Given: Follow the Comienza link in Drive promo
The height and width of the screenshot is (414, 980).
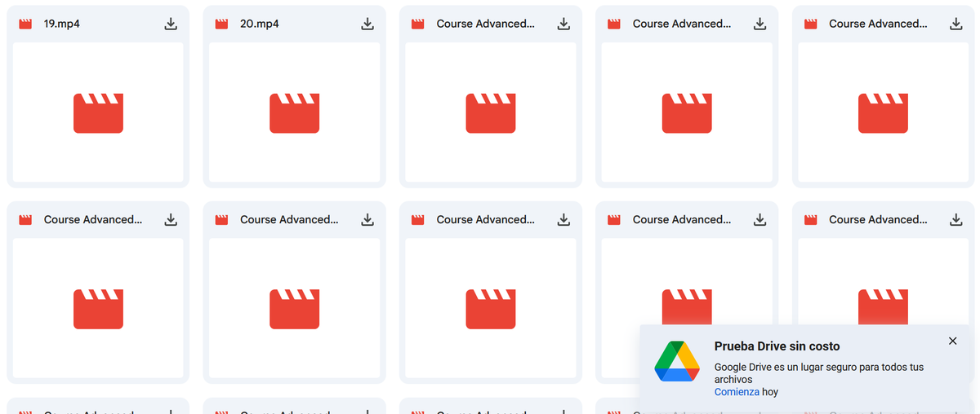Looking at the screenshot, I should pos(737,392).
